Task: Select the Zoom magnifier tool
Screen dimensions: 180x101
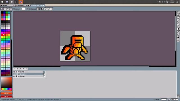Action: [178, 23]
